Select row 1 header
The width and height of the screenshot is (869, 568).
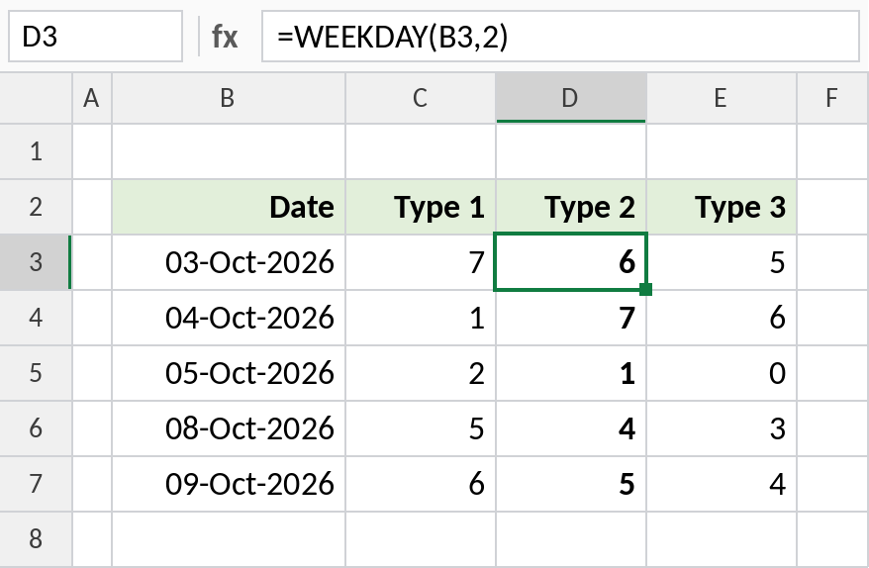coord(36,151)
